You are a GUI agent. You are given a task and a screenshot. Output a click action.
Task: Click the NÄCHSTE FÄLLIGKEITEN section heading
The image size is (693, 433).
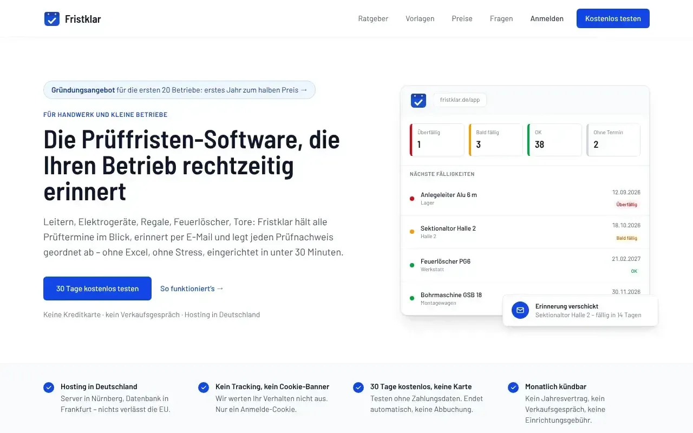tap(442, 174)
